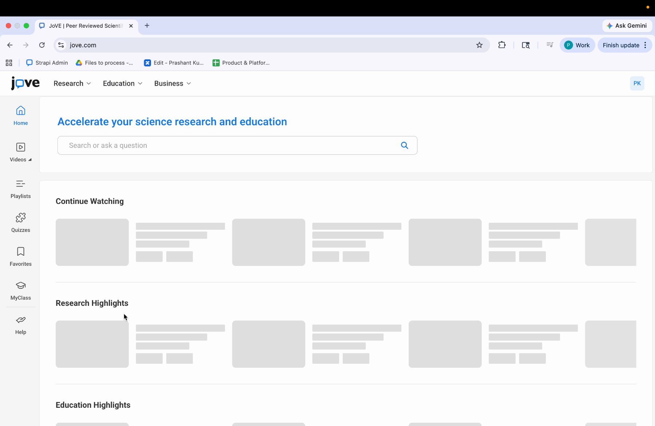The height and width of the screenshot is (426, 655).
Task: Open the Files to process bookmark
Action: pos(104,63)
